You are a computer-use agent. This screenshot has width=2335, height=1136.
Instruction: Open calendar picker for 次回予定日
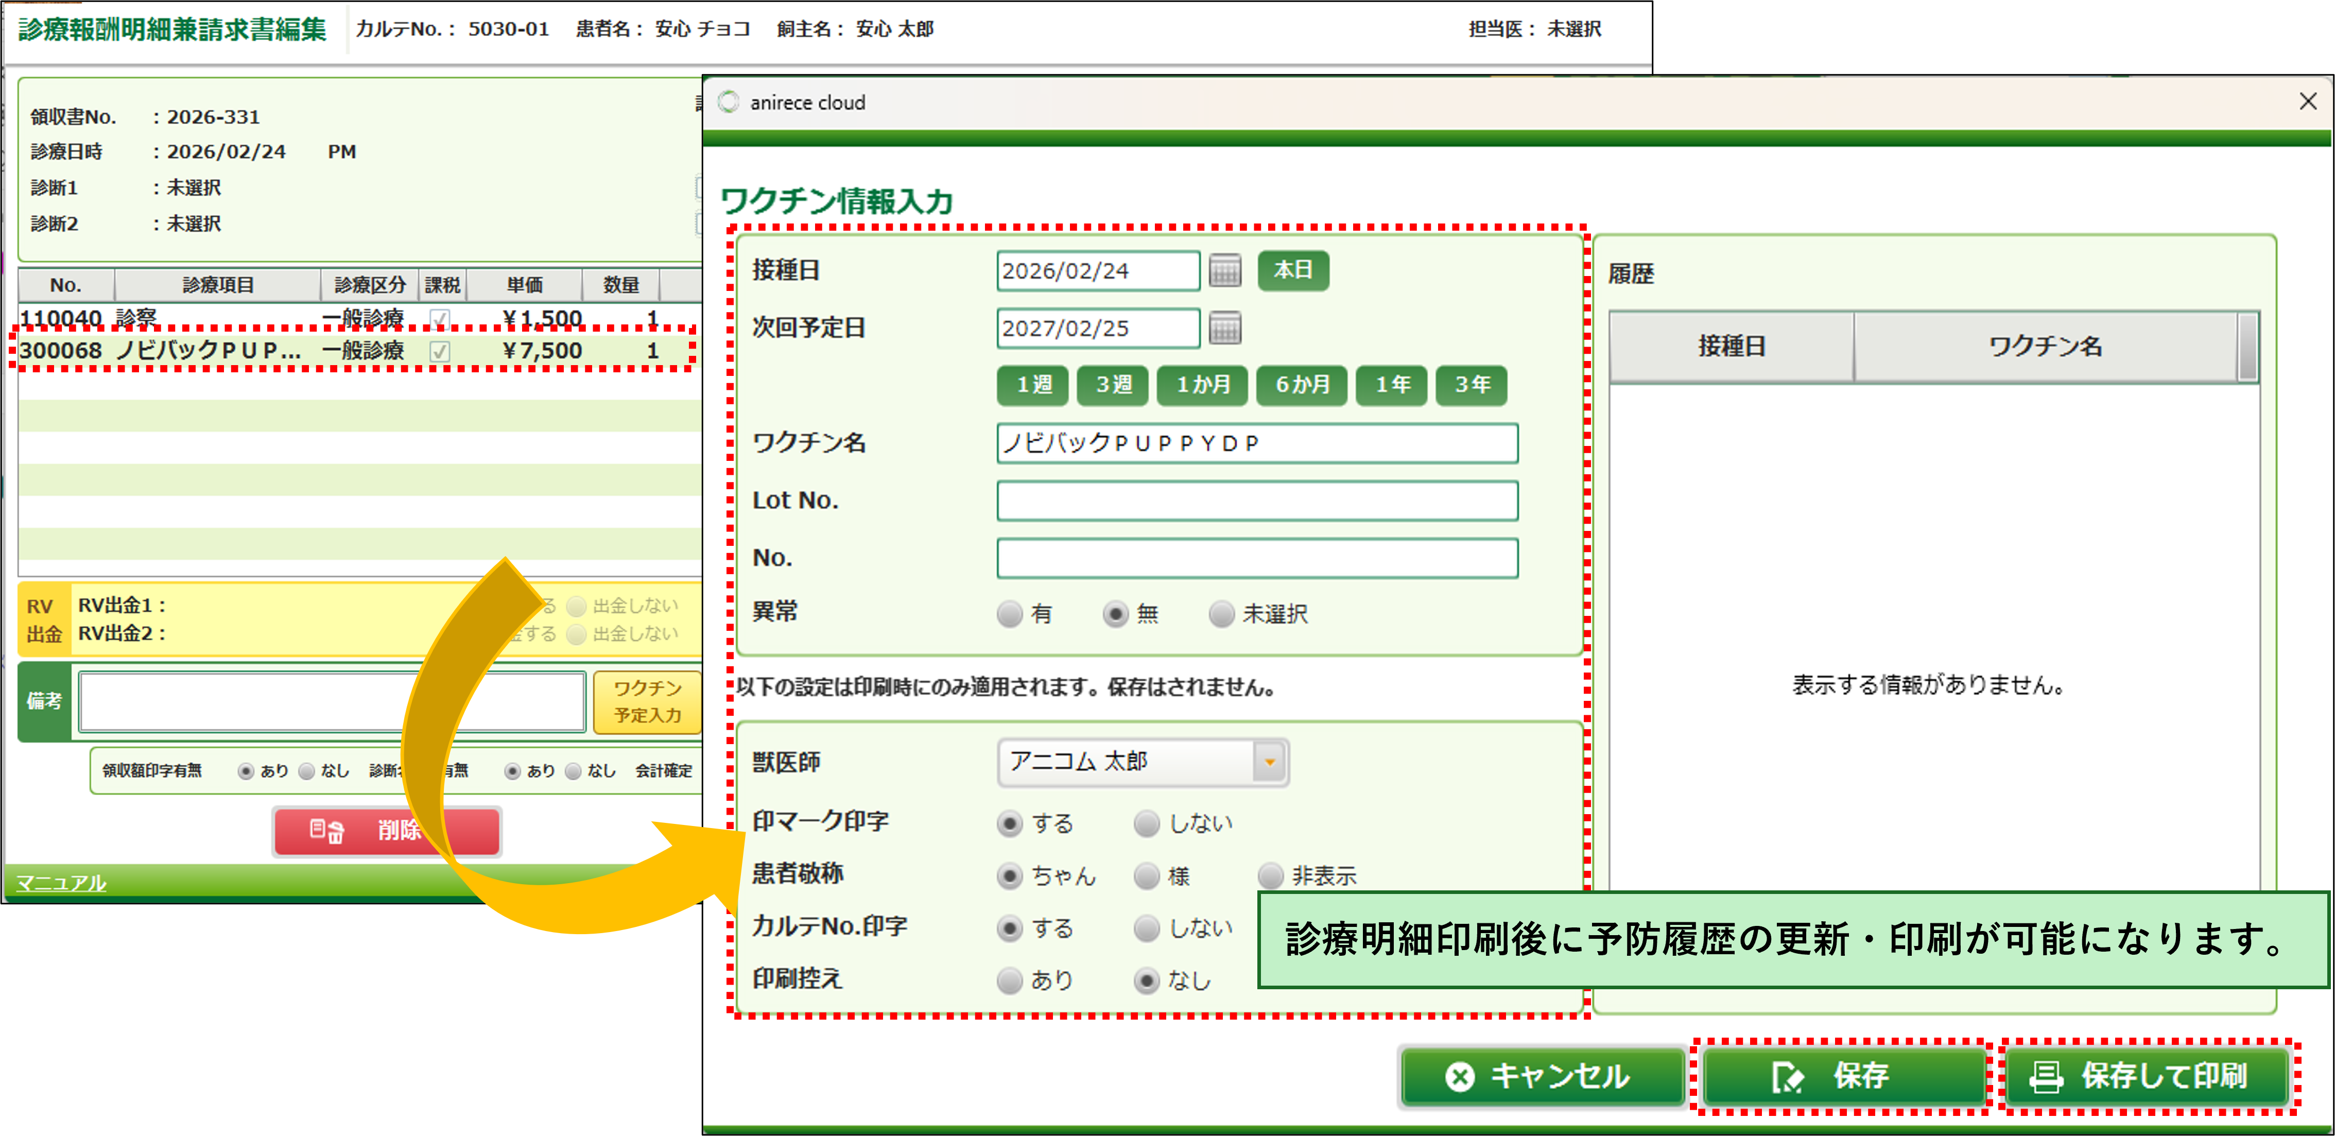1224,328
